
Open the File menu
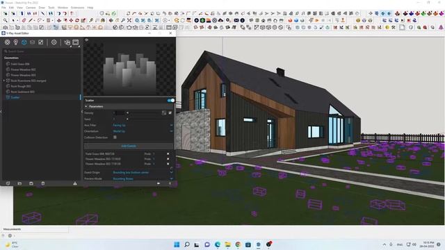[3, 8]
